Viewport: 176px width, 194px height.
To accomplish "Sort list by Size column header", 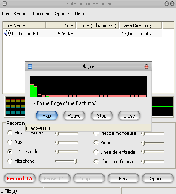I will tap(61, 25).
